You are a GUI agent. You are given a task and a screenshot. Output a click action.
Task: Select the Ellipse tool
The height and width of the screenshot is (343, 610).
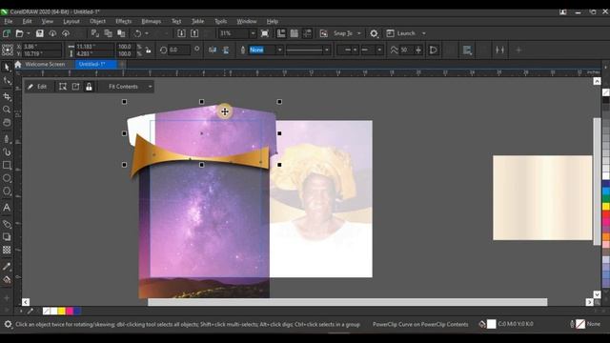point(7,178)
